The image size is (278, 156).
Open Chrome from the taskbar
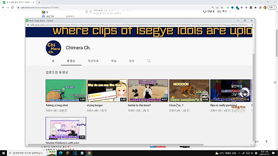[89, 153]
